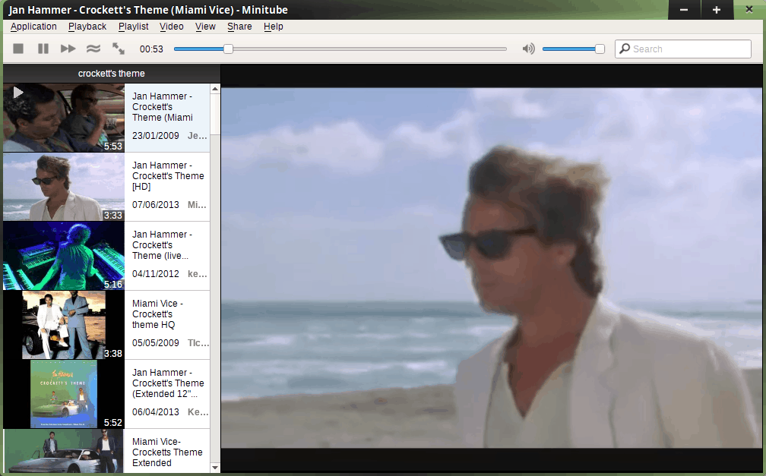Minimize the Minitube window
The width and height of the screenshot is (766, 476).
pos(684,10)
